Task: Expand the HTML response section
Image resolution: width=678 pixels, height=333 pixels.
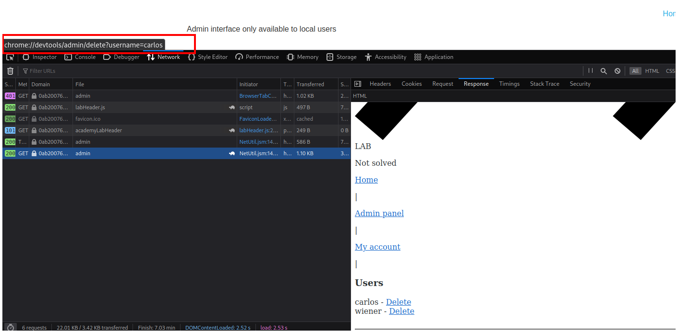Action: (x=360, y=96)
